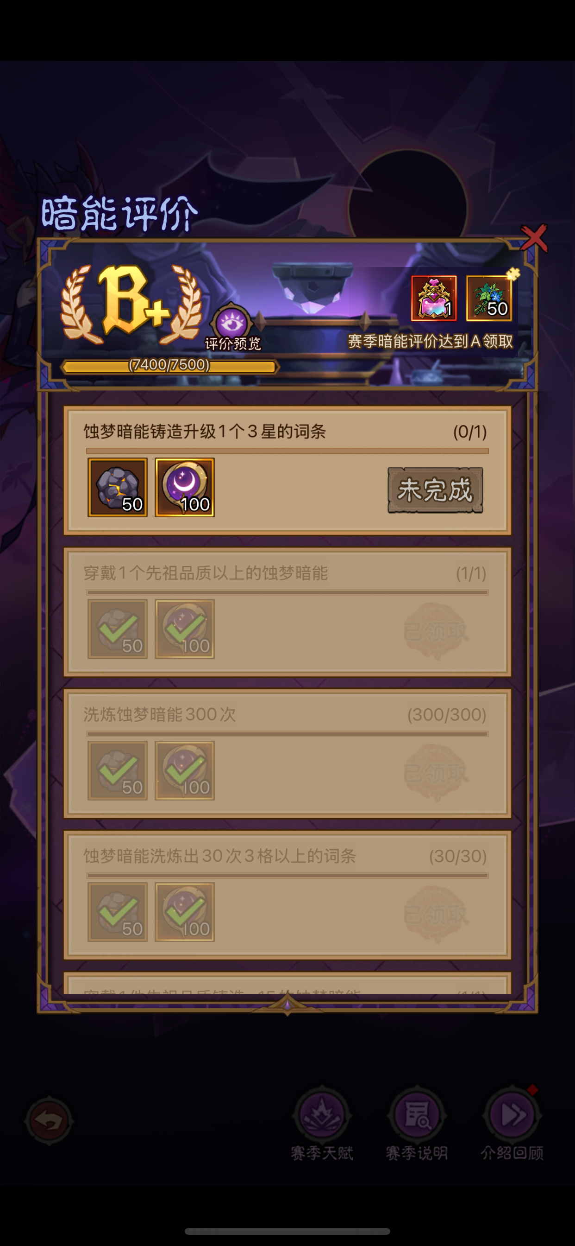Image resolution: width=575 pixels, height=1246 pixels.
Task: Expand the partially hidden bottom task card
Action: (x=287, y=984)
